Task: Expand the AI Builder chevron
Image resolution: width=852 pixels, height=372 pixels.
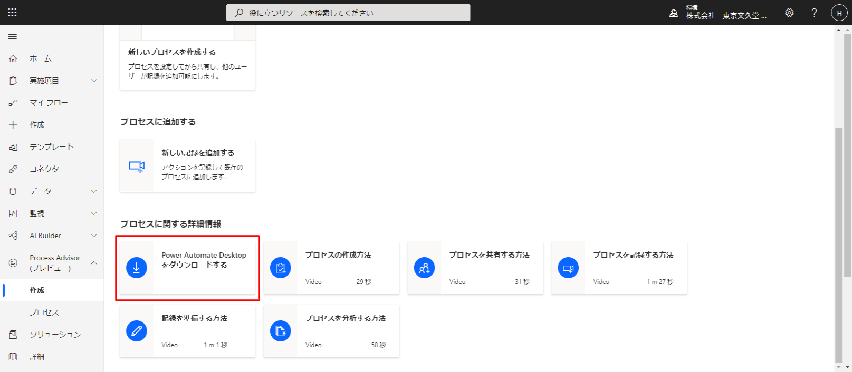Action: 94,236
